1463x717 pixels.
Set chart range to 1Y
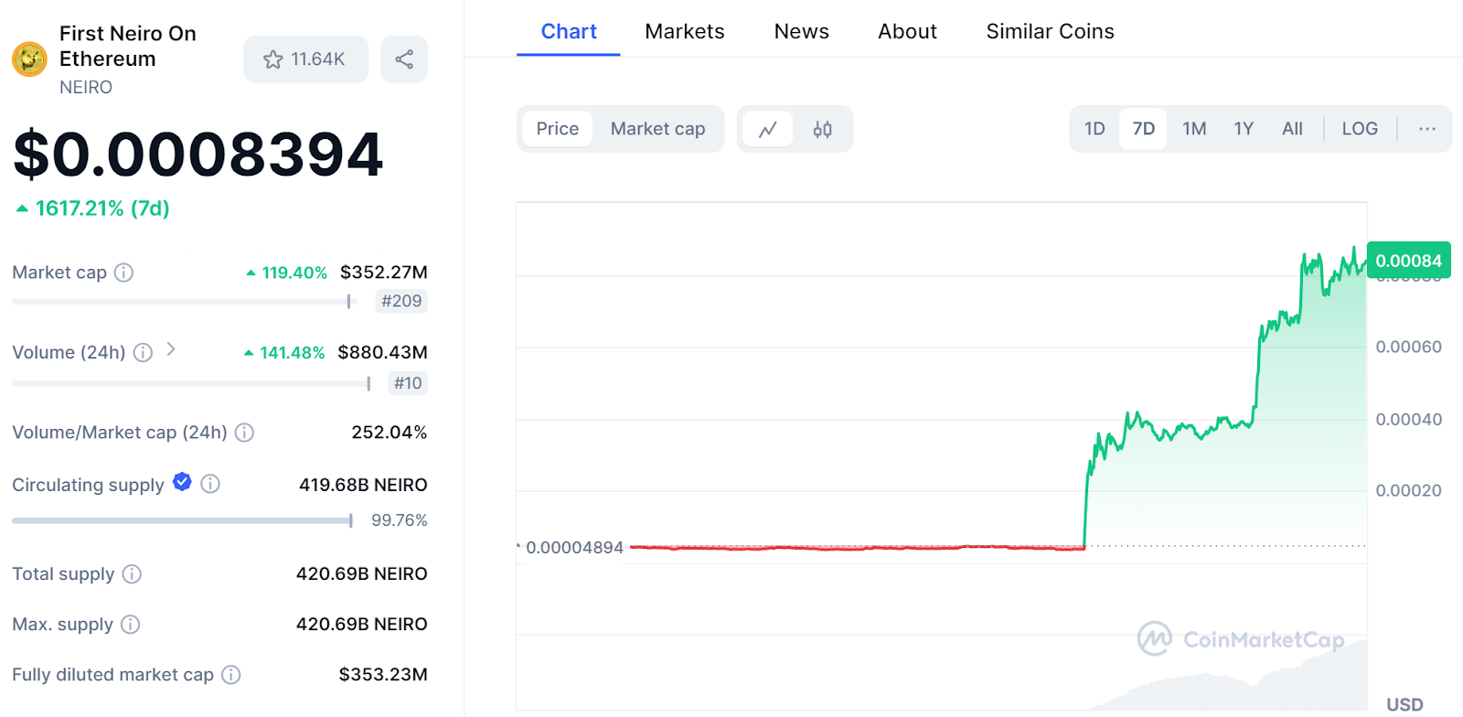[x=1244, y=129]
